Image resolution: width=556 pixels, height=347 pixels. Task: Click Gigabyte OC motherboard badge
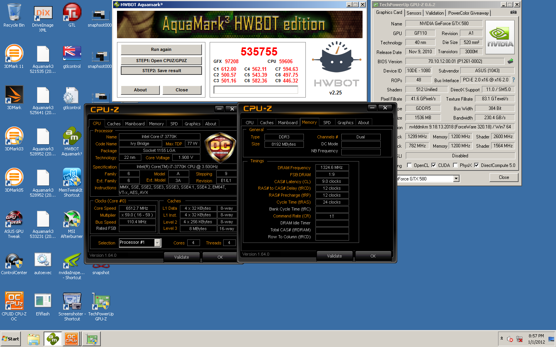[x=220, y=147]
